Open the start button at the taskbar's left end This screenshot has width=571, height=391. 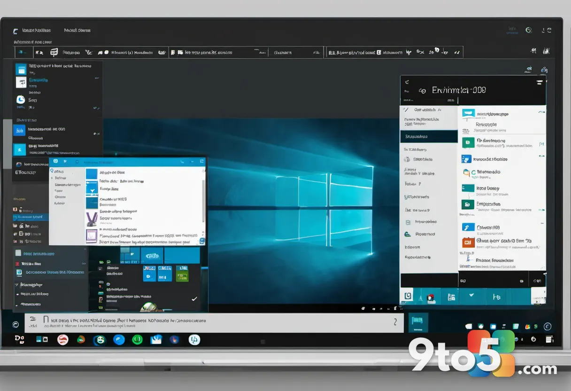click(19, 338)
